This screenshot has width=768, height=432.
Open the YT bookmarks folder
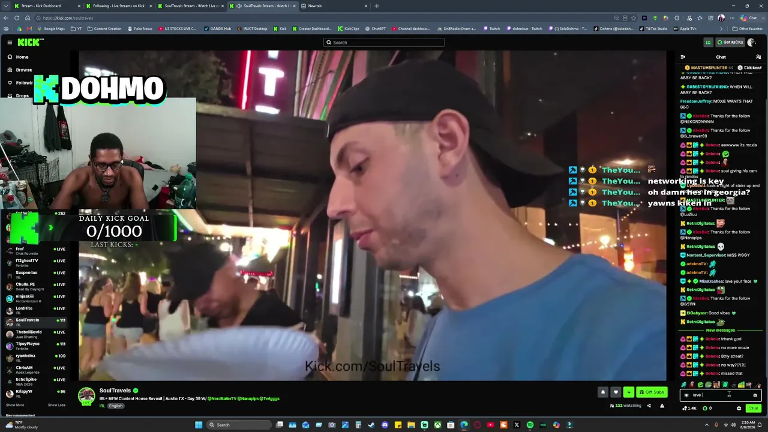(75, 29)
